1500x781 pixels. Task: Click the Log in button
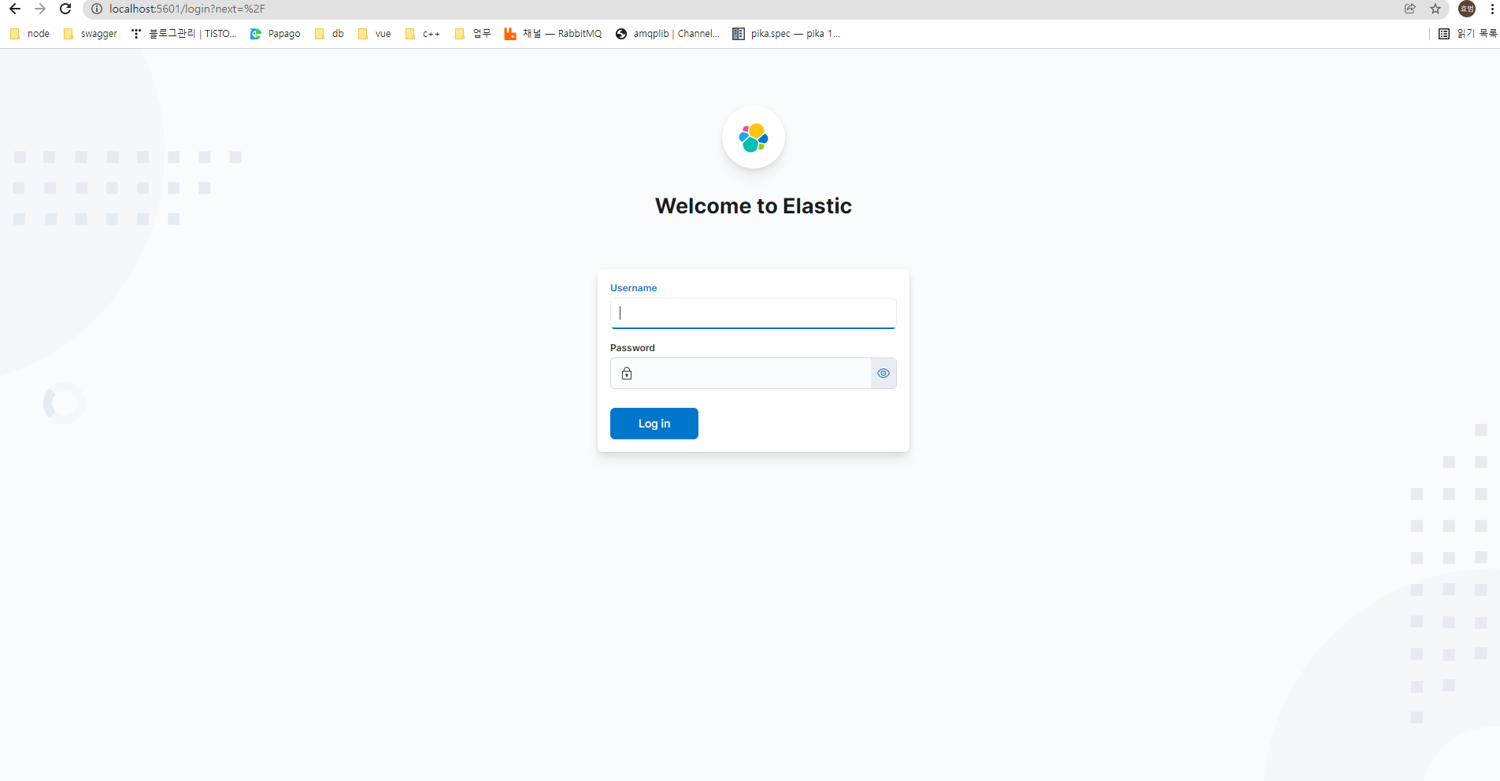point(654,424)
